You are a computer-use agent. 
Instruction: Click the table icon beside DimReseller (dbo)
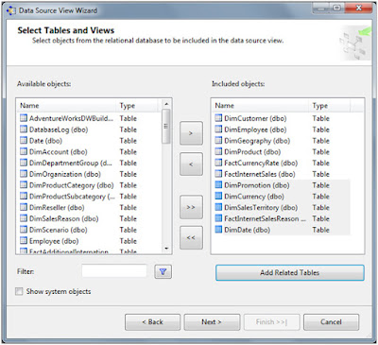(x=24, y=207)
